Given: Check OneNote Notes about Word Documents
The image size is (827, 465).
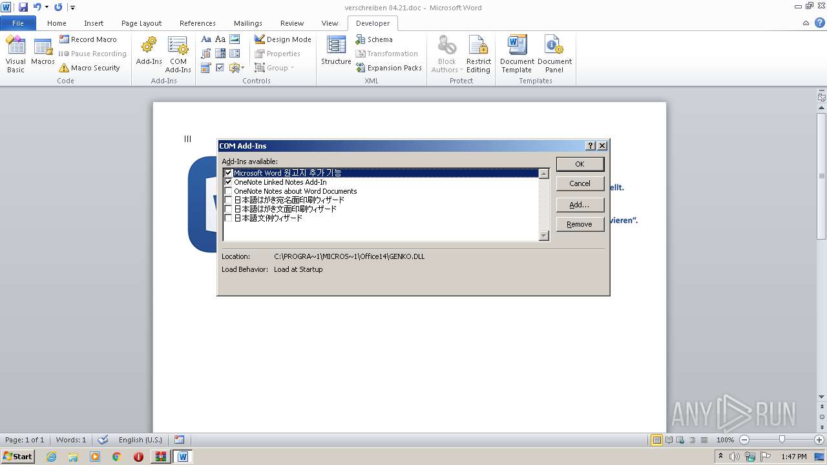Looking at the screenshot, I should (228, 191).
